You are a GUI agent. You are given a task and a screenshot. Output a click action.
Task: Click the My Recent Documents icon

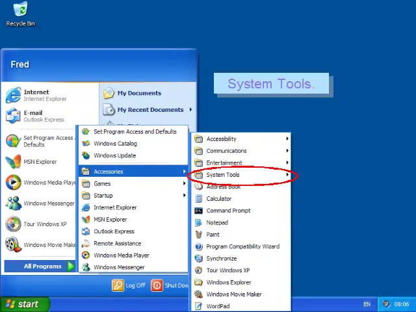pyautogui.click(x=109, y=110)
